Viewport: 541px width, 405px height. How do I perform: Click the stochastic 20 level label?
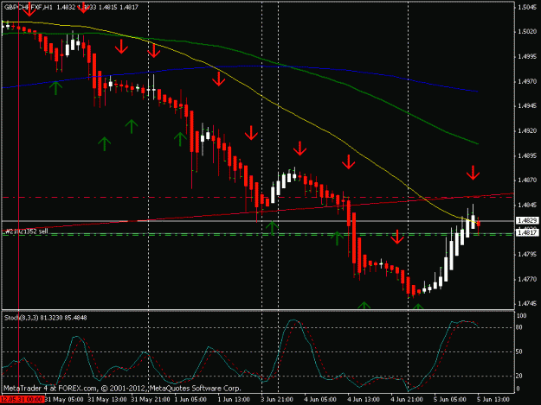click(x=518, y=376)
